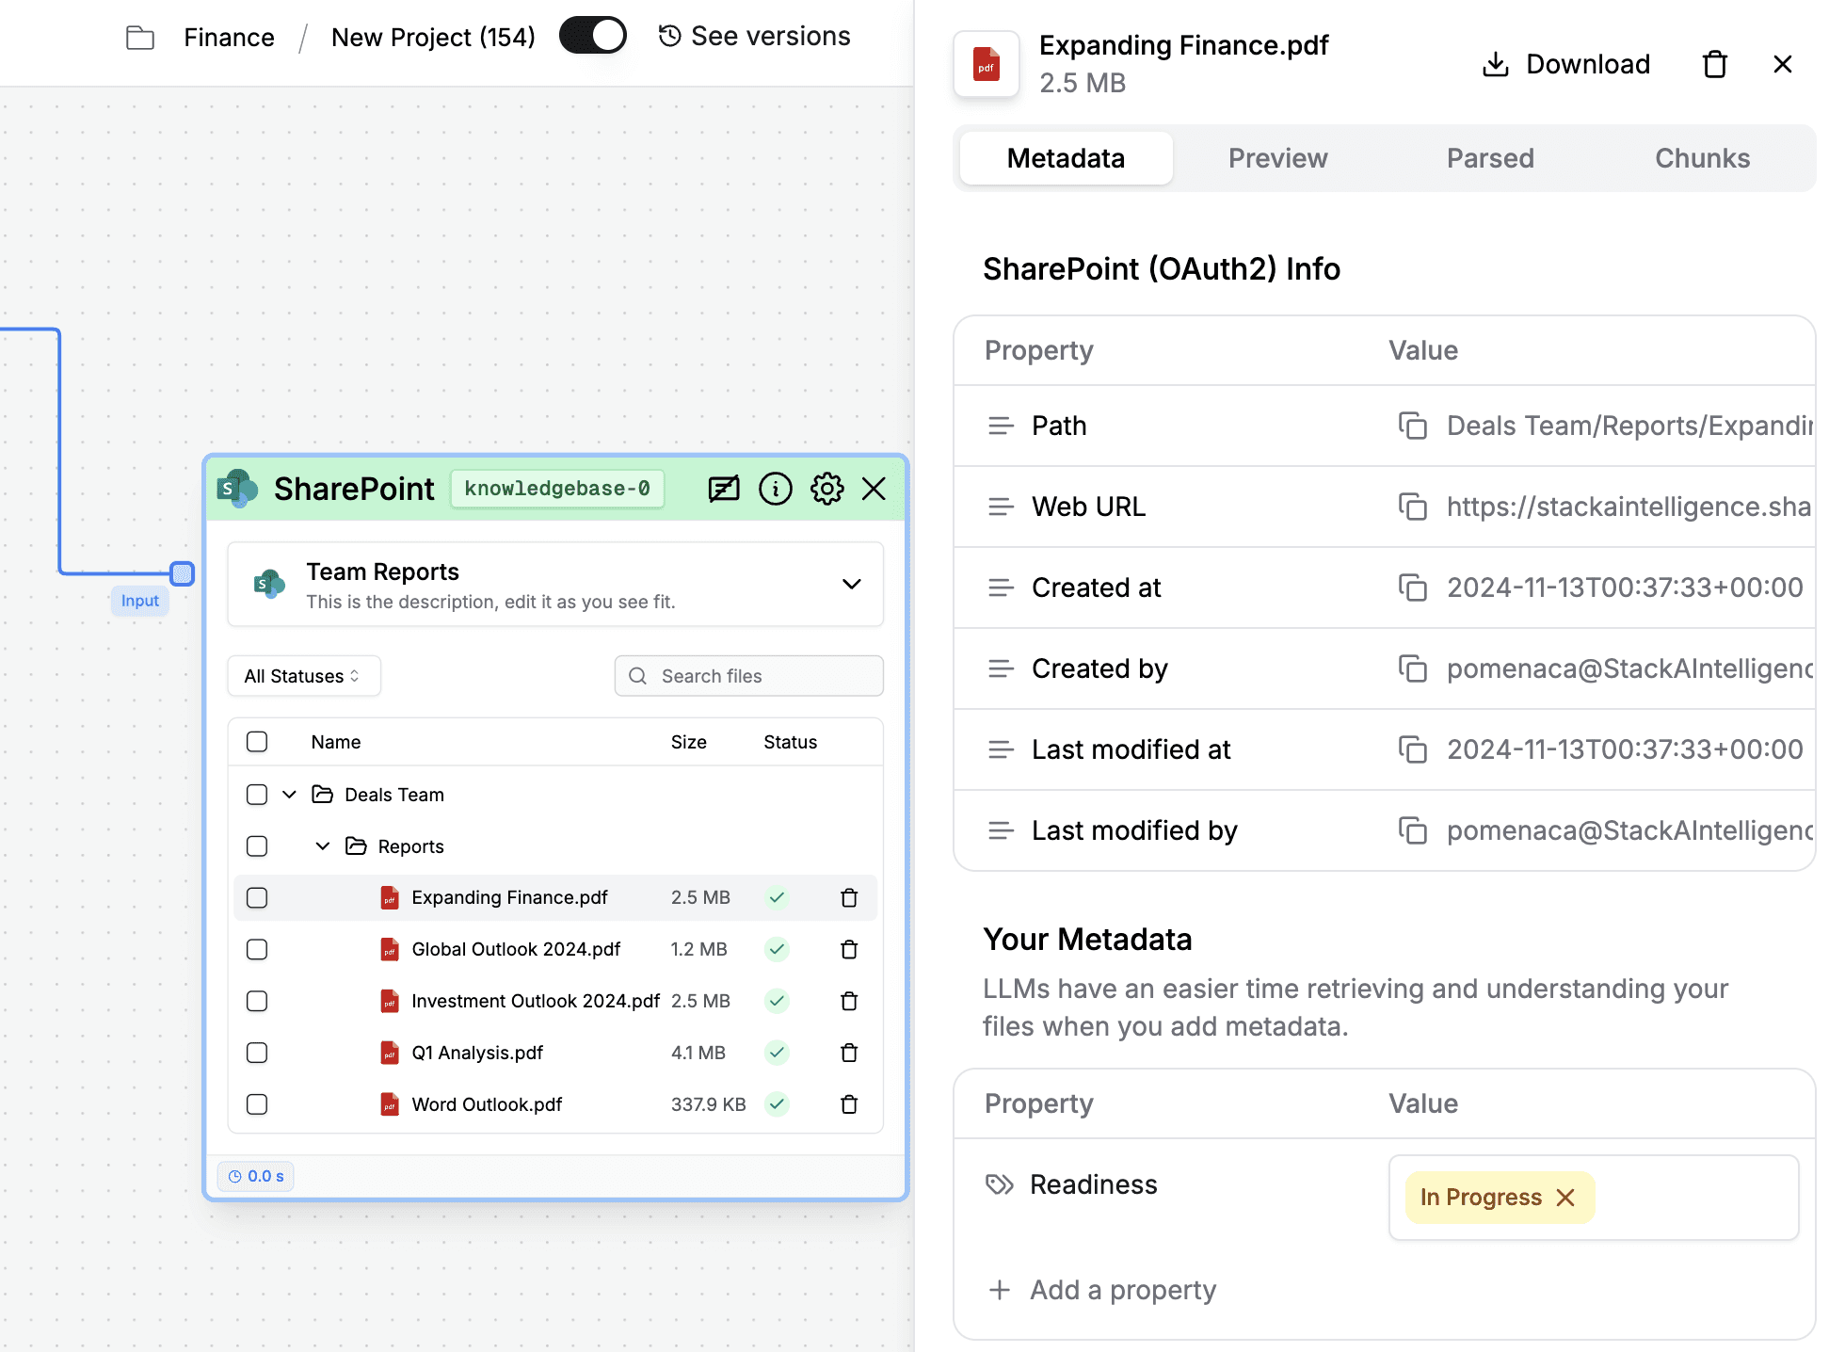Viewport: 1845px width, 1352px height.
Task: Select the Expanding Finance.pdf checkbox
Action: click(x=257, y=897)
